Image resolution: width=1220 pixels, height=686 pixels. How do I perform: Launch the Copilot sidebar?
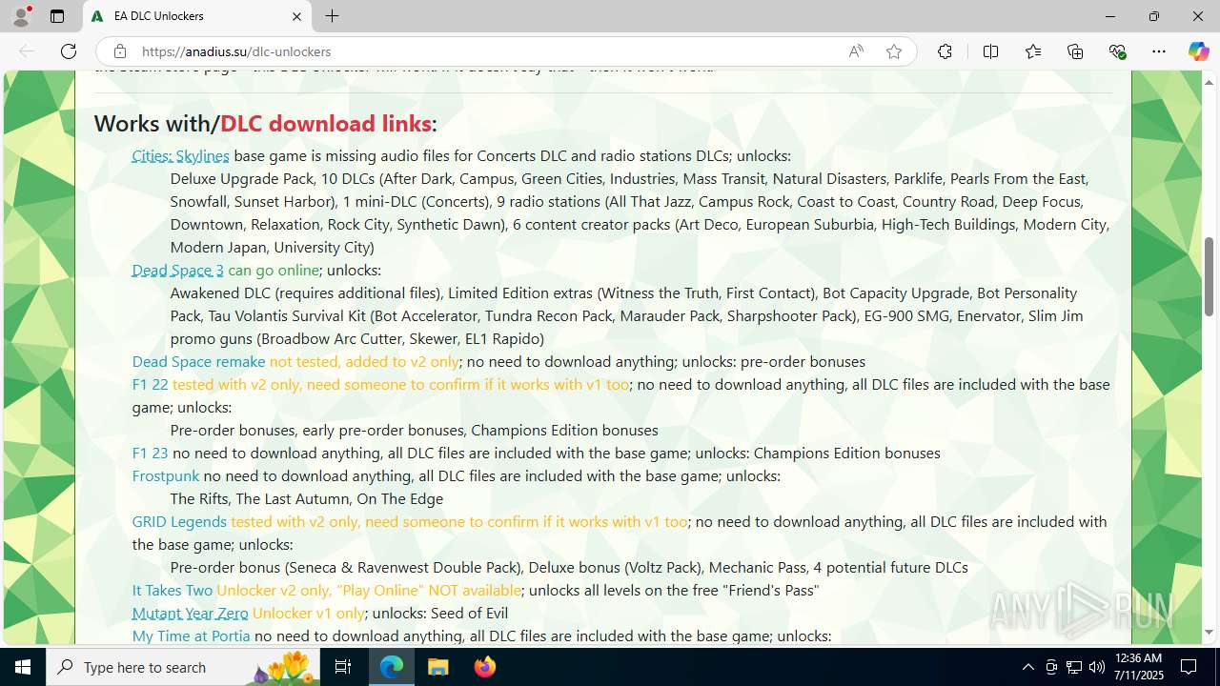click(1198, 51)
